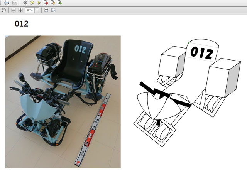
Task: Add a sticky note comment
Action: (32, 2)
